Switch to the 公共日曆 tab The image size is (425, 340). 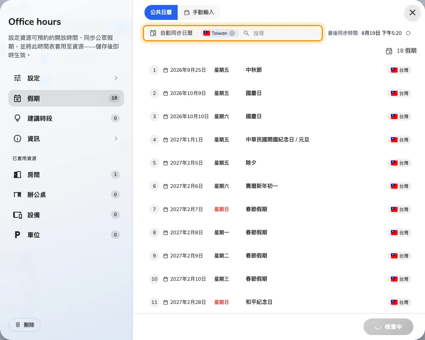tap(161, 12)
